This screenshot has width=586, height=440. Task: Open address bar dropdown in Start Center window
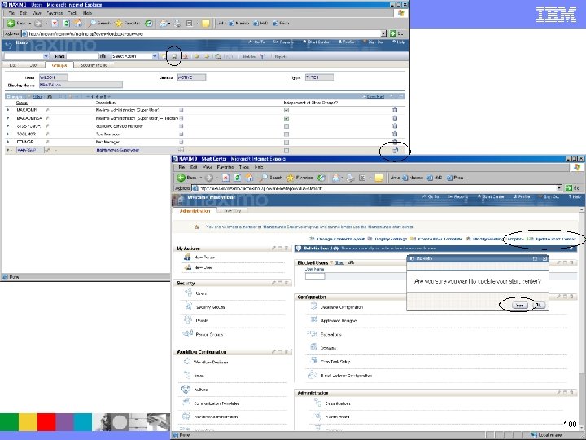559,188
